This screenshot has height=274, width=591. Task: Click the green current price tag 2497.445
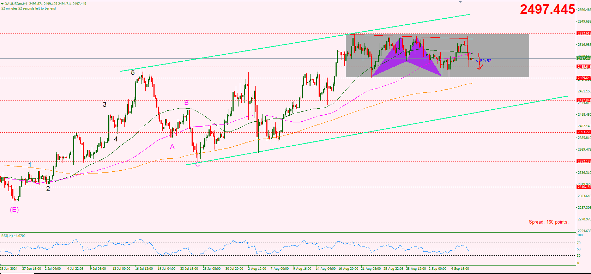pos(584,58)
